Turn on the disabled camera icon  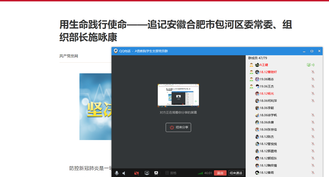coord(137,173)
